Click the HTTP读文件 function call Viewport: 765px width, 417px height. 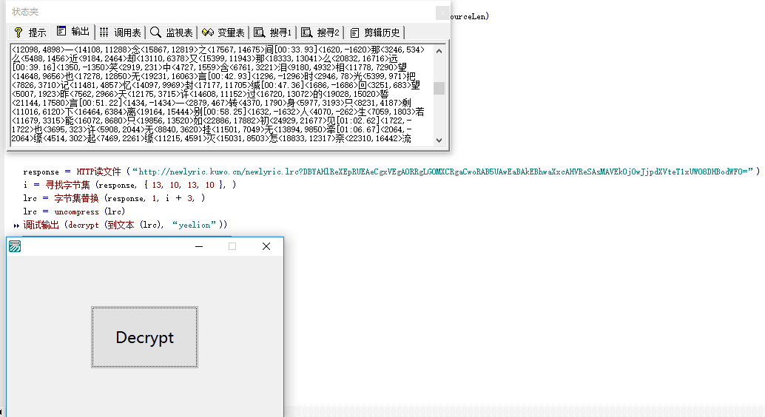(x=98, y=172)
